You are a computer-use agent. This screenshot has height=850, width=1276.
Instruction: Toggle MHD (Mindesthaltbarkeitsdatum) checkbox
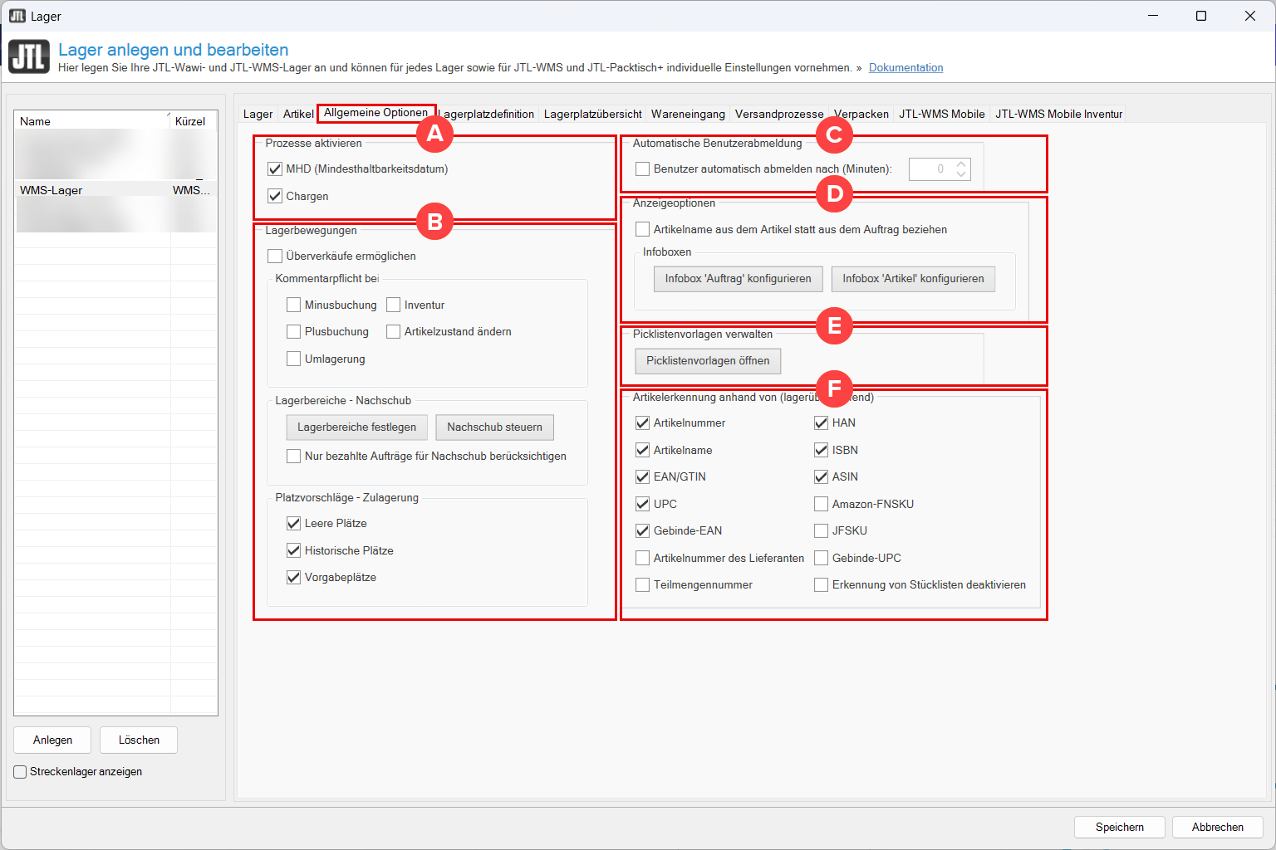[275, 169]
